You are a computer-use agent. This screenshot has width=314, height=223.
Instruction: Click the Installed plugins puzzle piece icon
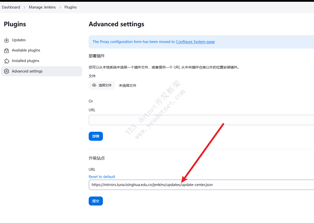point(7,61)
